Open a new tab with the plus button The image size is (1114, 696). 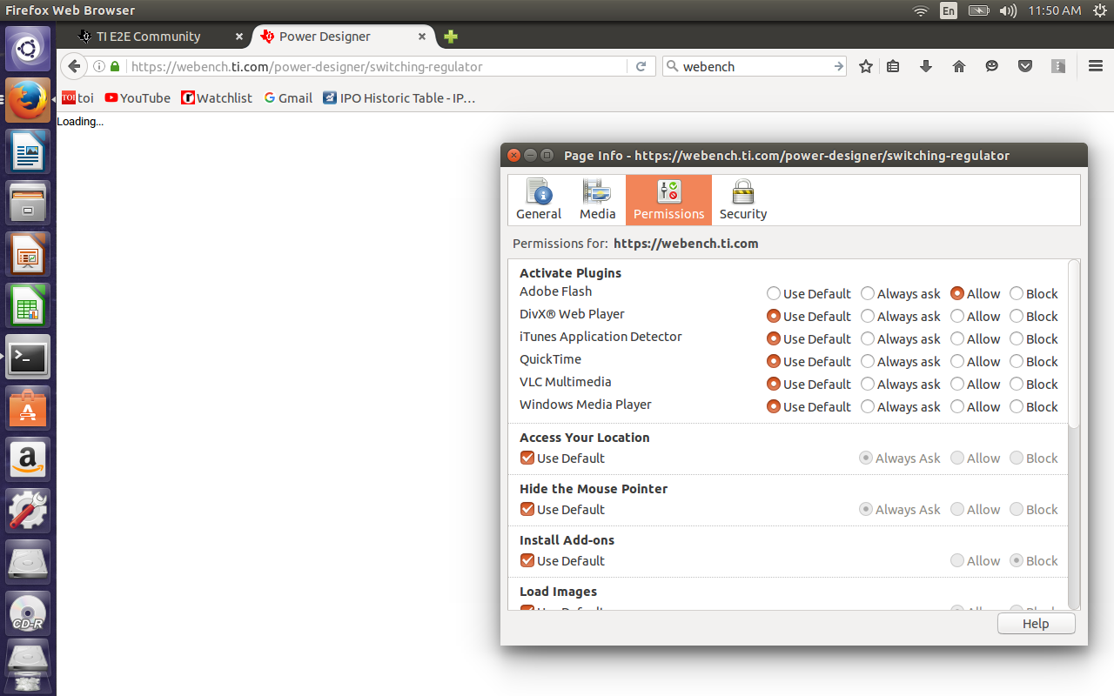[451, 37]
